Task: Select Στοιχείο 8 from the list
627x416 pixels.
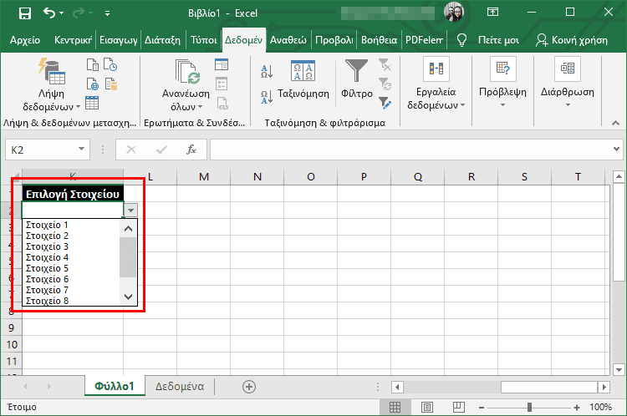Action: pyautogui.click(x=47, y=301)
